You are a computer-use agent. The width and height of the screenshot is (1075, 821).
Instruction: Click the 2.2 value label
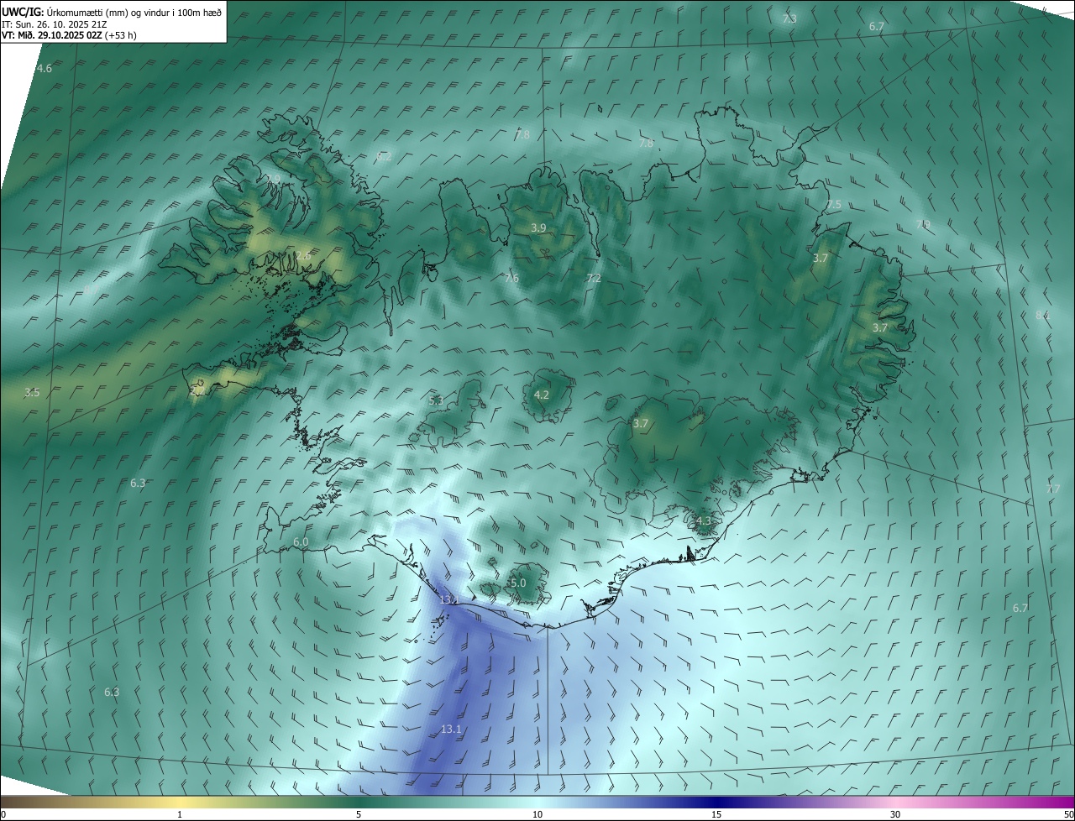pos(197,390)
